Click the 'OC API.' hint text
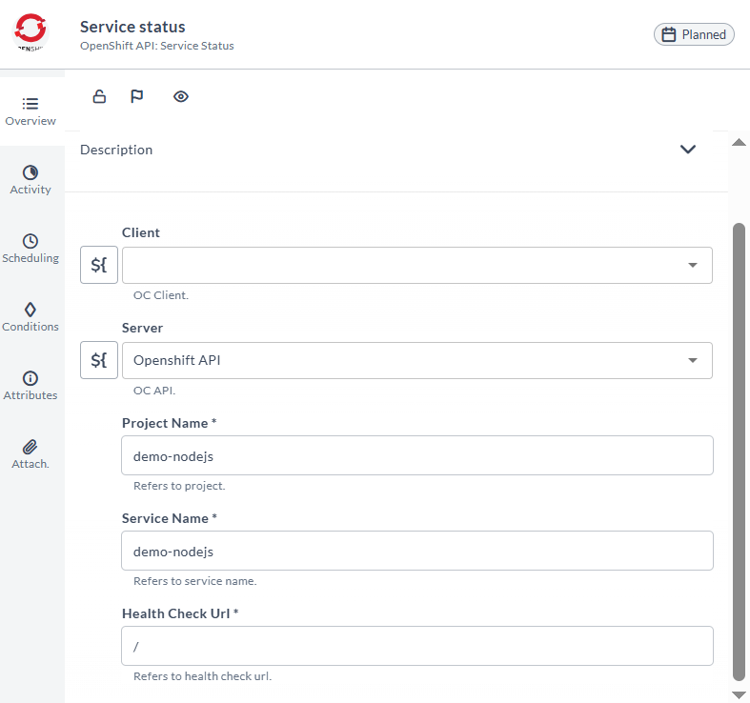The height and width of the screenshot is (703, 750). point(154,391)
